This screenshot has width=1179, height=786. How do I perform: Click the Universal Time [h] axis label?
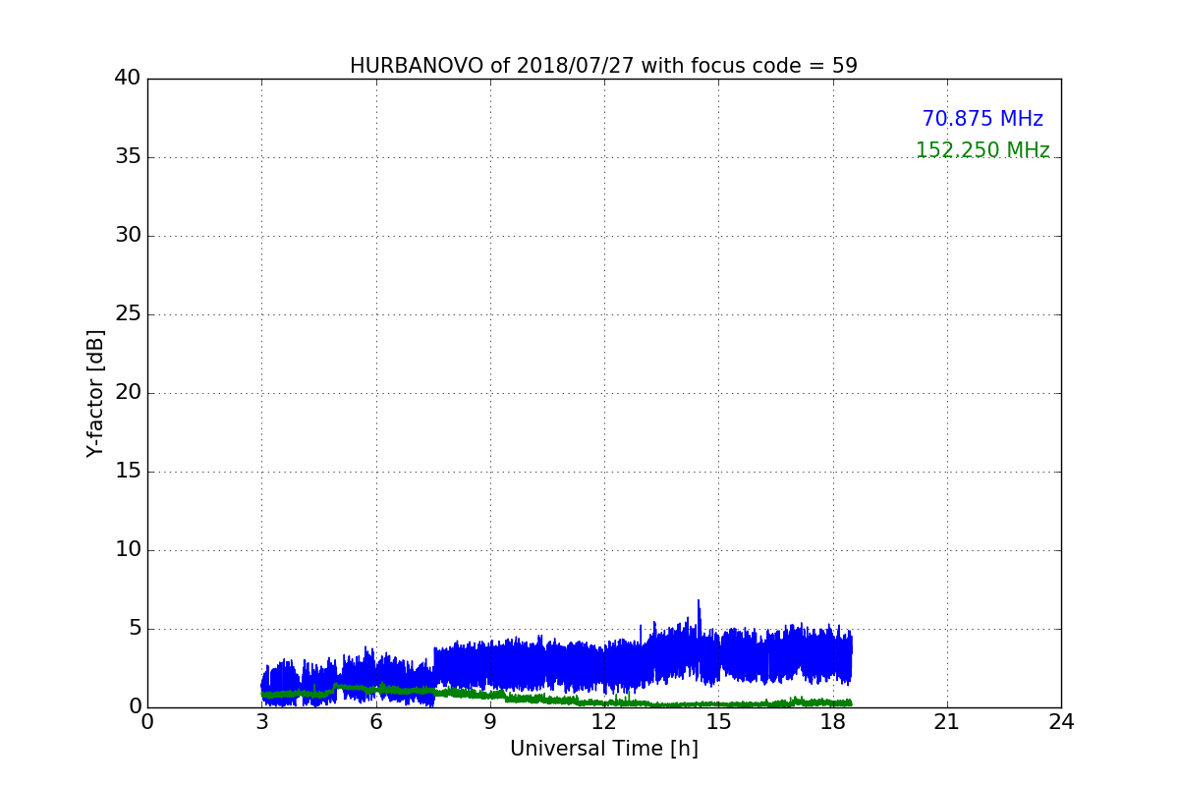pos(603,749)
